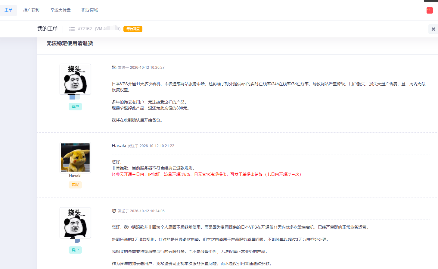Click the ticket list icon beside #72162
Image resolution: width=438 pixels, height=269 pixels.
click(72, 29)
